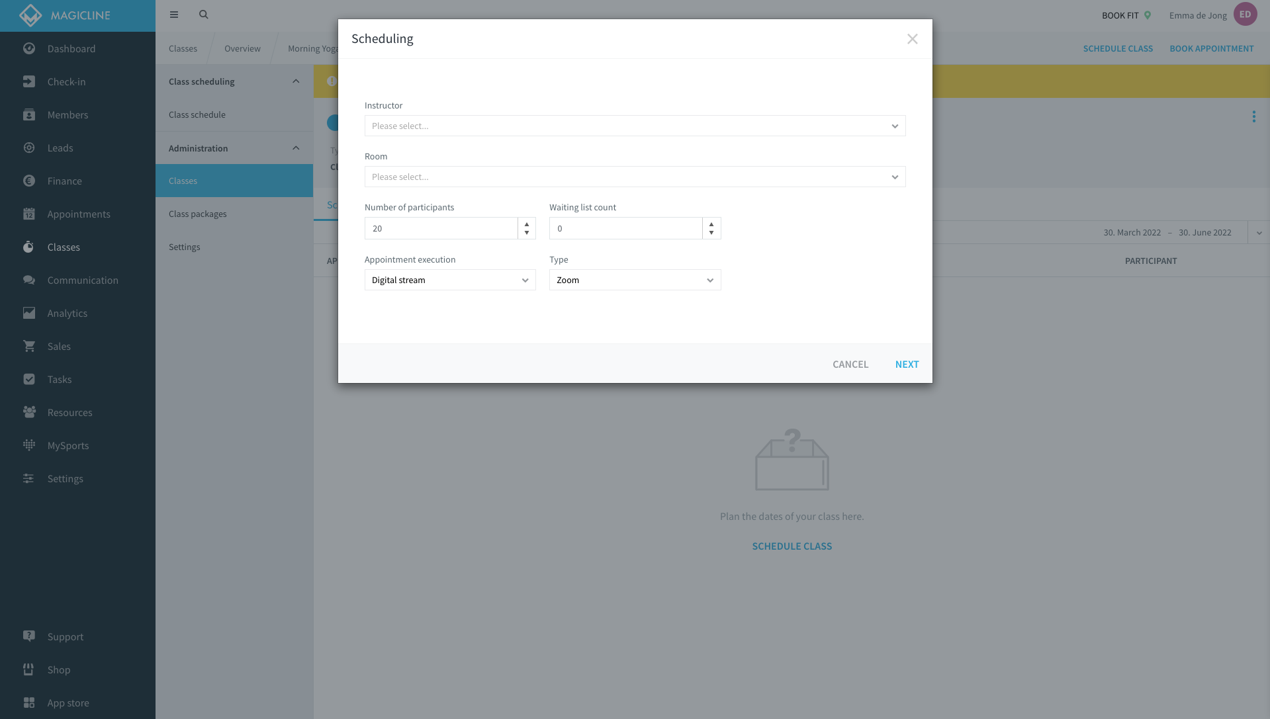Open Sales via shopping cart icon
Viewport: 1270px width, 719px height.
(x=29, y=346)
